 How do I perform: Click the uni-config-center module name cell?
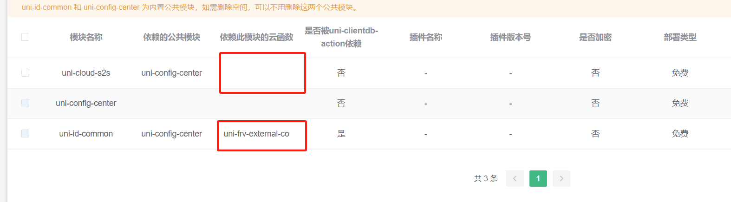point(86,103)
